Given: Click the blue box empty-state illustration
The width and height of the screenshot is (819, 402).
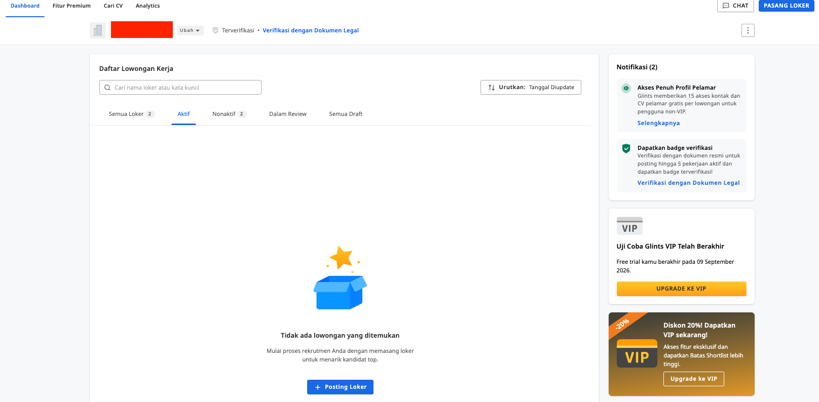Looking at the screenshot, I should (x=340, y=278).
